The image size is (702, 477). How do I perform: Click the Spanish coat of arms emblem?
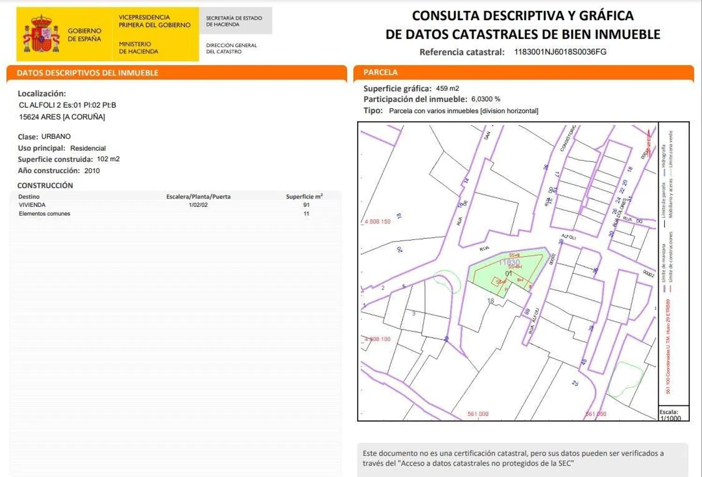(x=42, y=34)
